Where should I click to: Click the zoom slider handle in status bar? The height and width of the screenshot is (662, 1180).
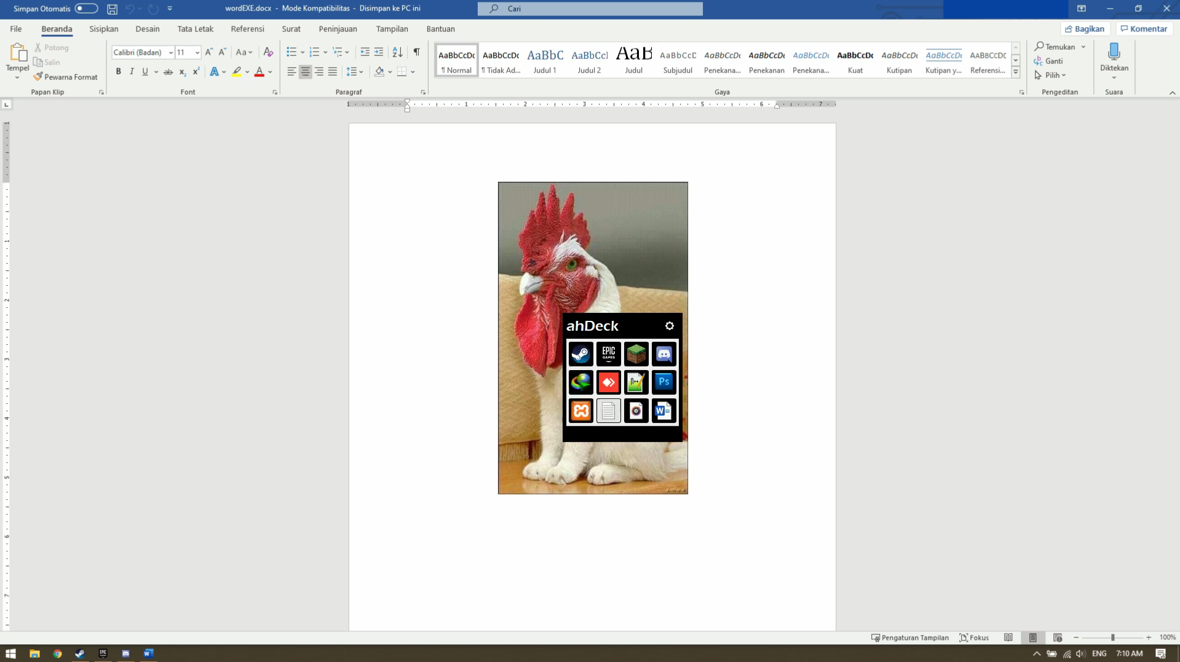1113,637
